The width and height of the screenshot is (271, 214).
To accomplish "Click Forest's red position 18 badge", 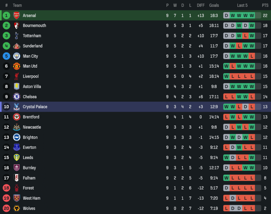I will 6,188.
